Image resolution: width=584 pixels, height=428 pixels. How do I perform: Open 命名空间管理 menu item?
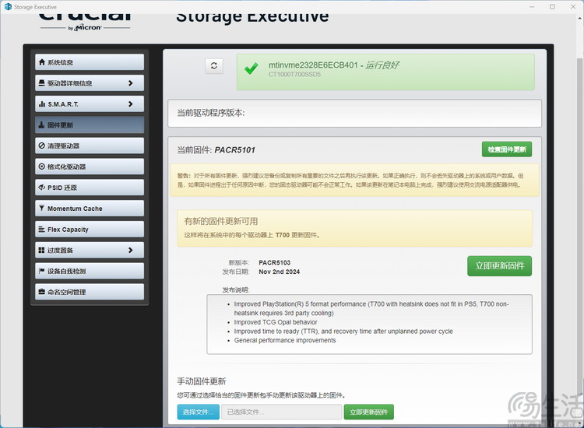(90, 291)
